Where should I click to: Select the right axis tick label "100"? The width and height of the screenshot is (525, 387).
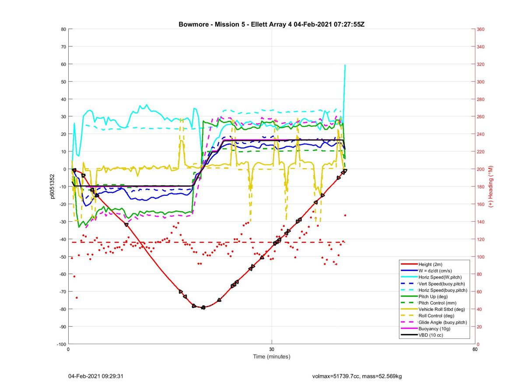coord(480,257)
